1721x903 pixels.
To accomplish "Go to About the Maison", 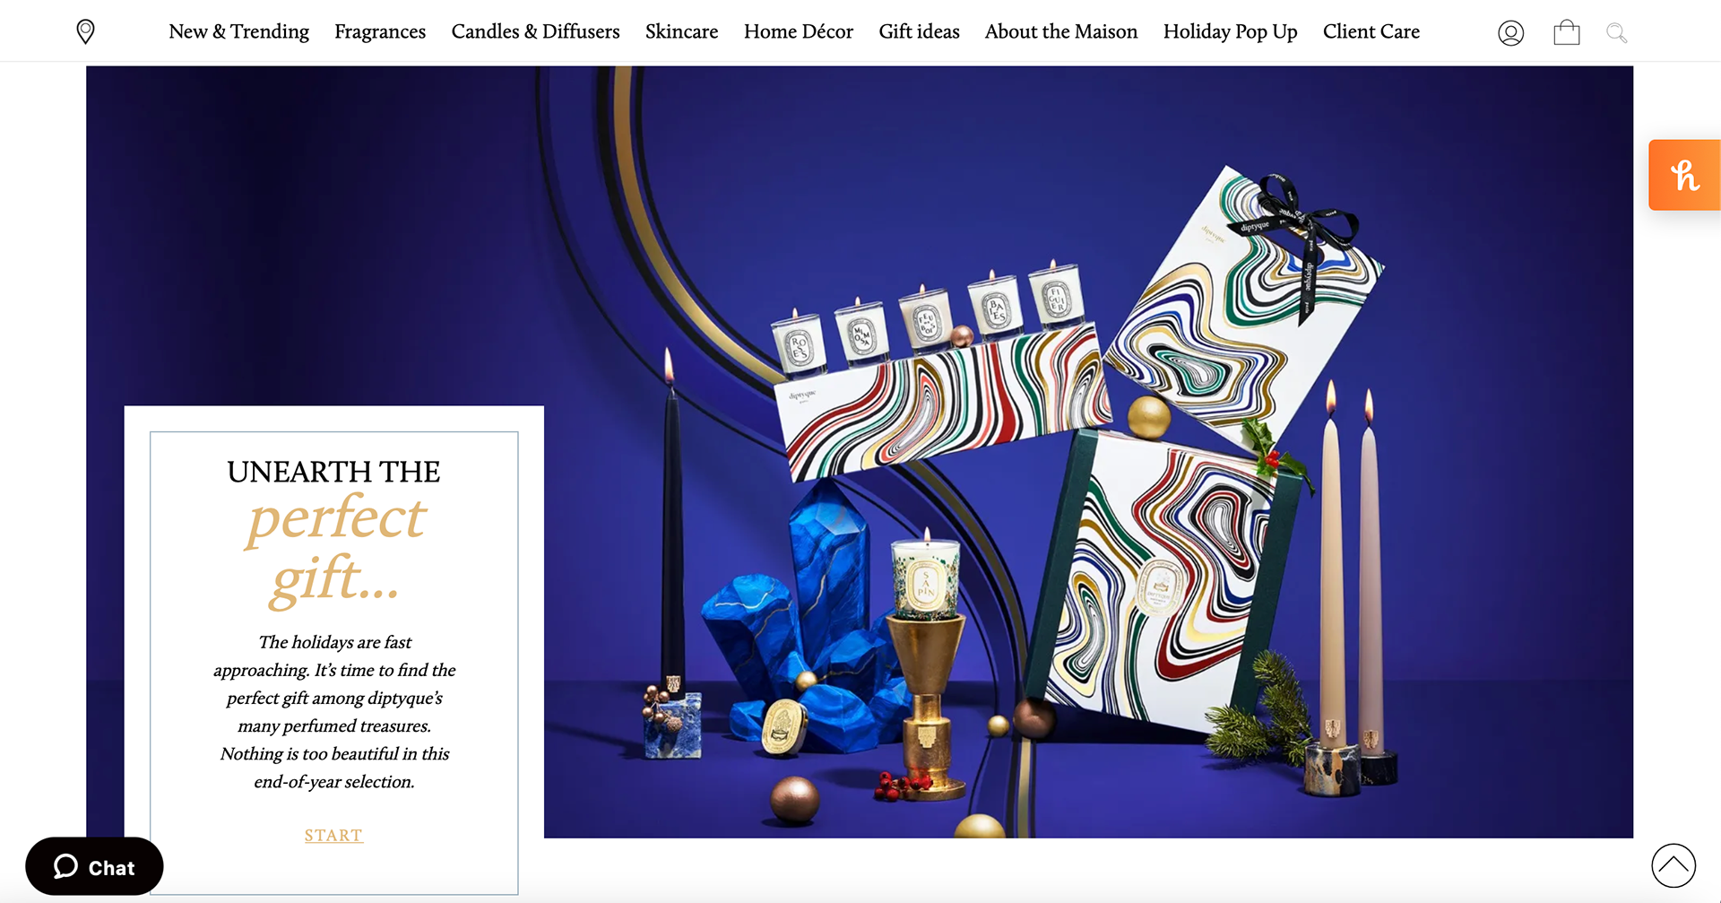I will point(1061,31).
